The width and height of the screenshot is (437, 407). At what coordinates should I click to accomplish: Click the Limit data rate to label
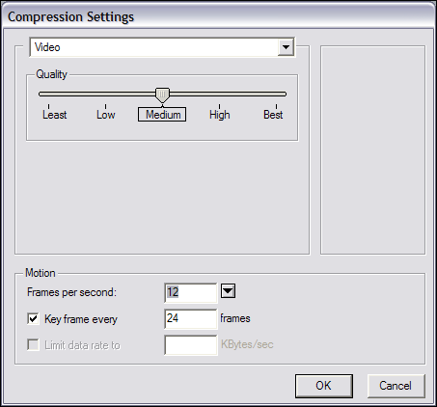82,345
